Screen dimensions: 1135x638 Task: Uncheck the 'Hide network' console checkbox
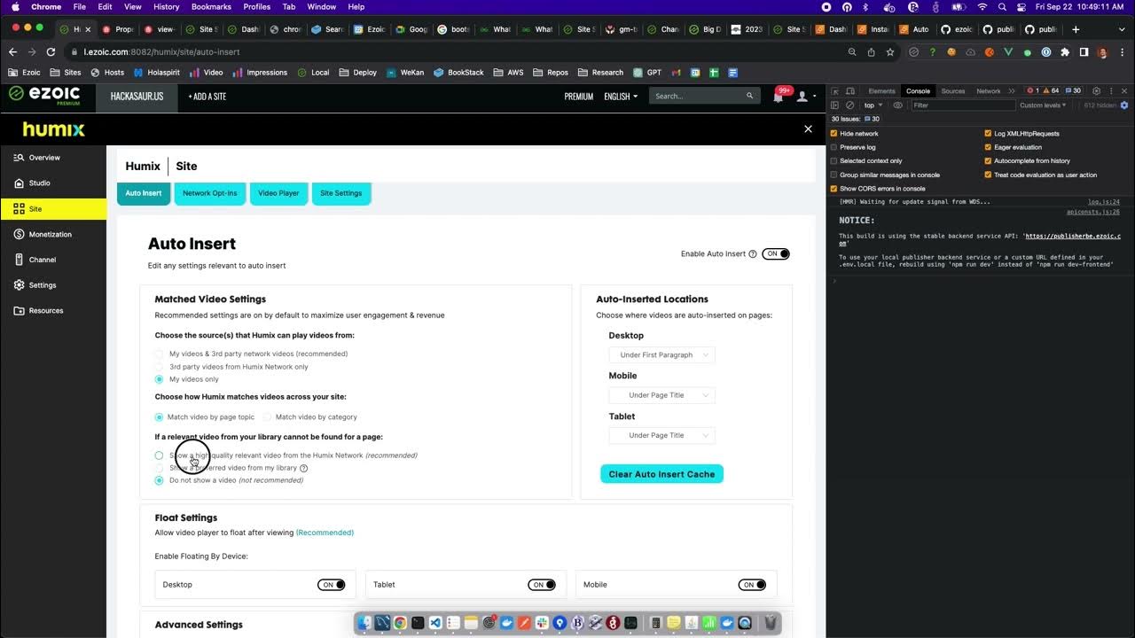click(834, 134)
